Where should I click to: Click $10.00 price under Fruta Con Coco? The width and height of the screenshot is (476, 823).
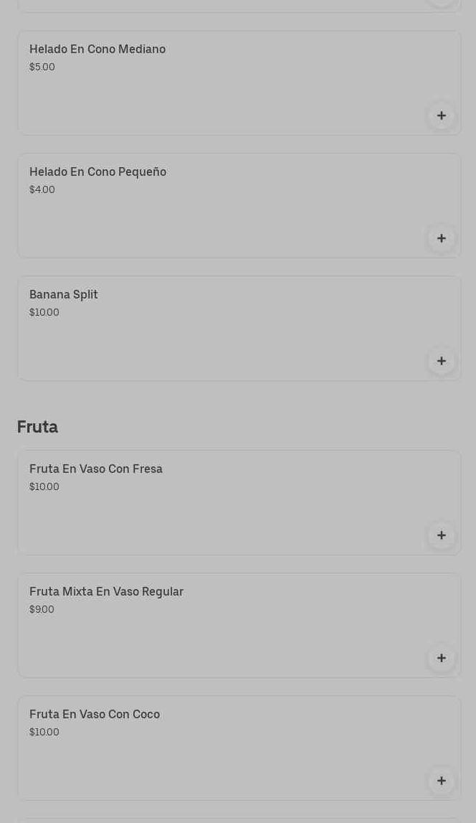click(44, 732)
